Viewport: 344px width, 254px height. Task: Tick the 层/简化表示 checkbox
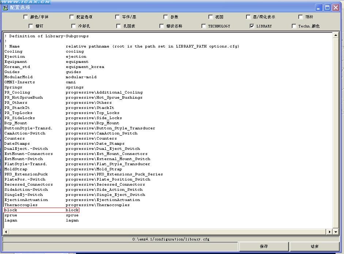tap(248, 17)
